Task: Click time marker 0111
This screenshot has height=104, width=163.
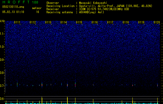Action: (x=17, y=22)
